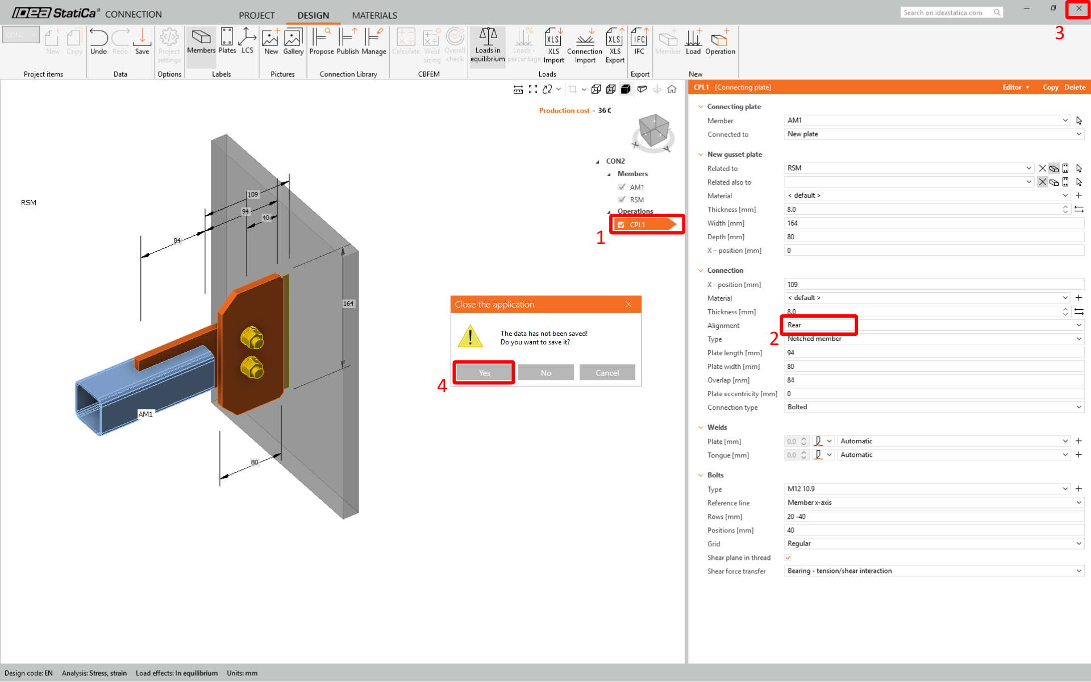Click the home view icon in the viewport

click(672, 89)
